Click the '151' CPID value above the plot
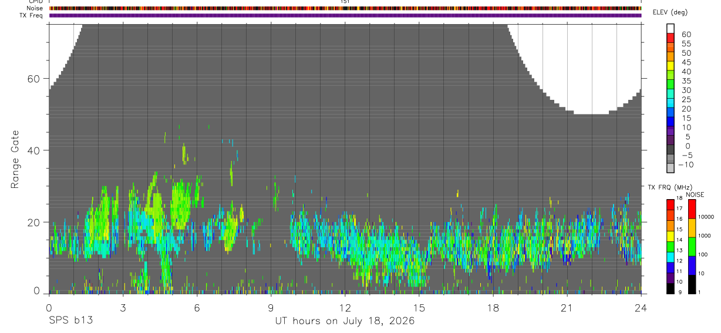Viewport: 721px width, 333px height. point(345,2)
